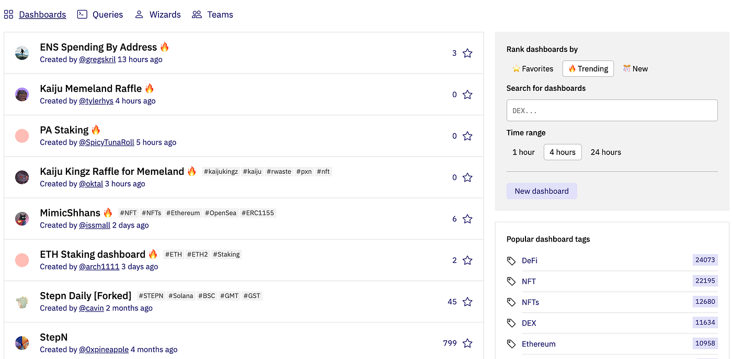Visit @SpicyTunaRoll's profile link
The image size is (732, 359).
pos(107,142)
